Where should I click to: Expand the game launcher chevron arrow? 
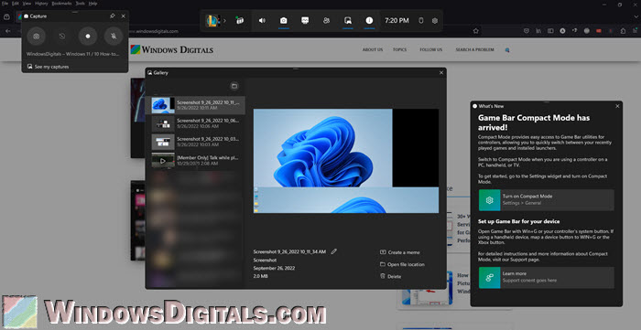pos(224,20)
